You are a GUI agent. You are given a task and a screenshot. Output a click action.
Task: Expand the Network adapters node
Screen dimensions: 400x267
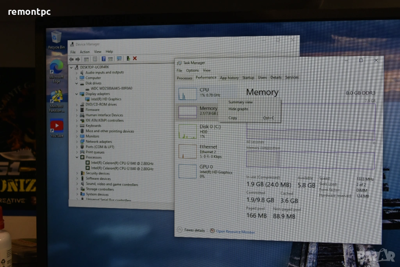77,142
